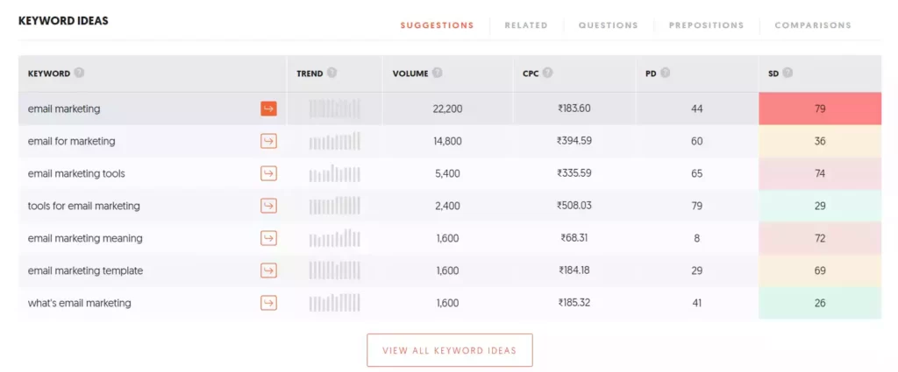Click CPC value ₹183.60
Image resolution: width=898 pixels, height=372 pixels.
574,109
